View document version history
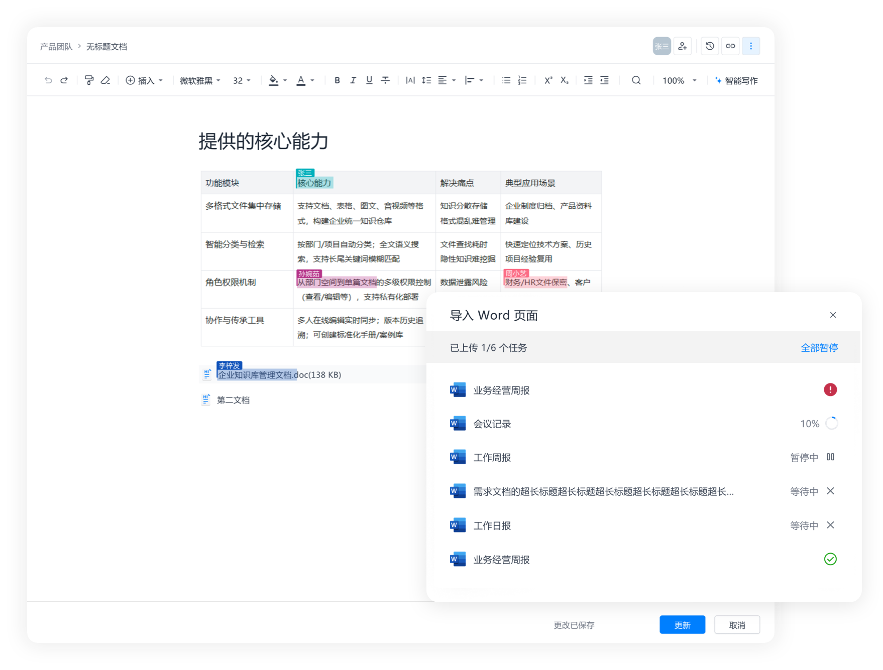Viewport: 883px width, 670px height. (x=710, y=46)
